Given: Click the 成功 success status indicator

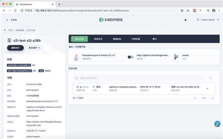Looking at the screenshot, I should [97, 87].
